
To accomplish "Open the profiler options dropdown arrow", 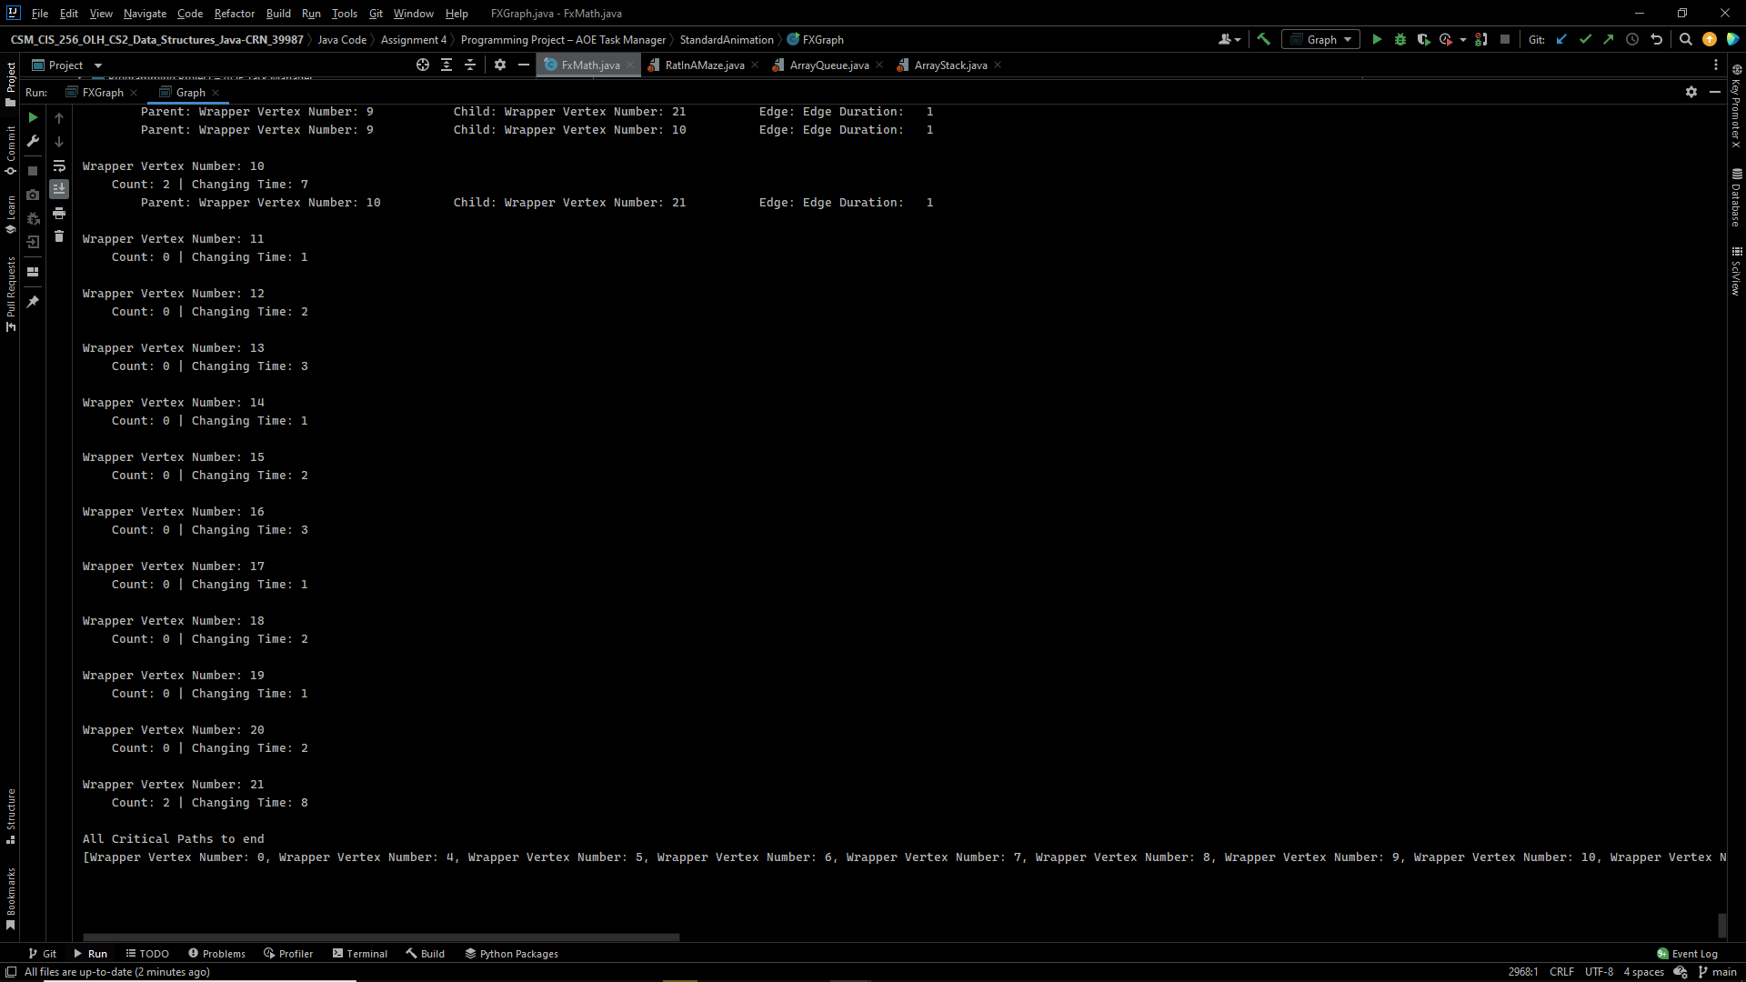I will 1462,40.
